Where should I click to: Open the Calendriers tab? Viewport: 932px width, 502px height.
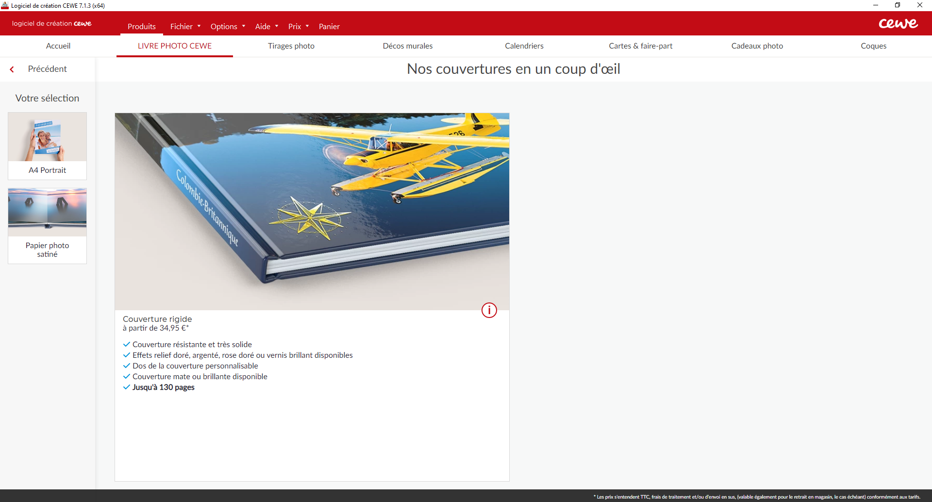[x=524, y=46]
